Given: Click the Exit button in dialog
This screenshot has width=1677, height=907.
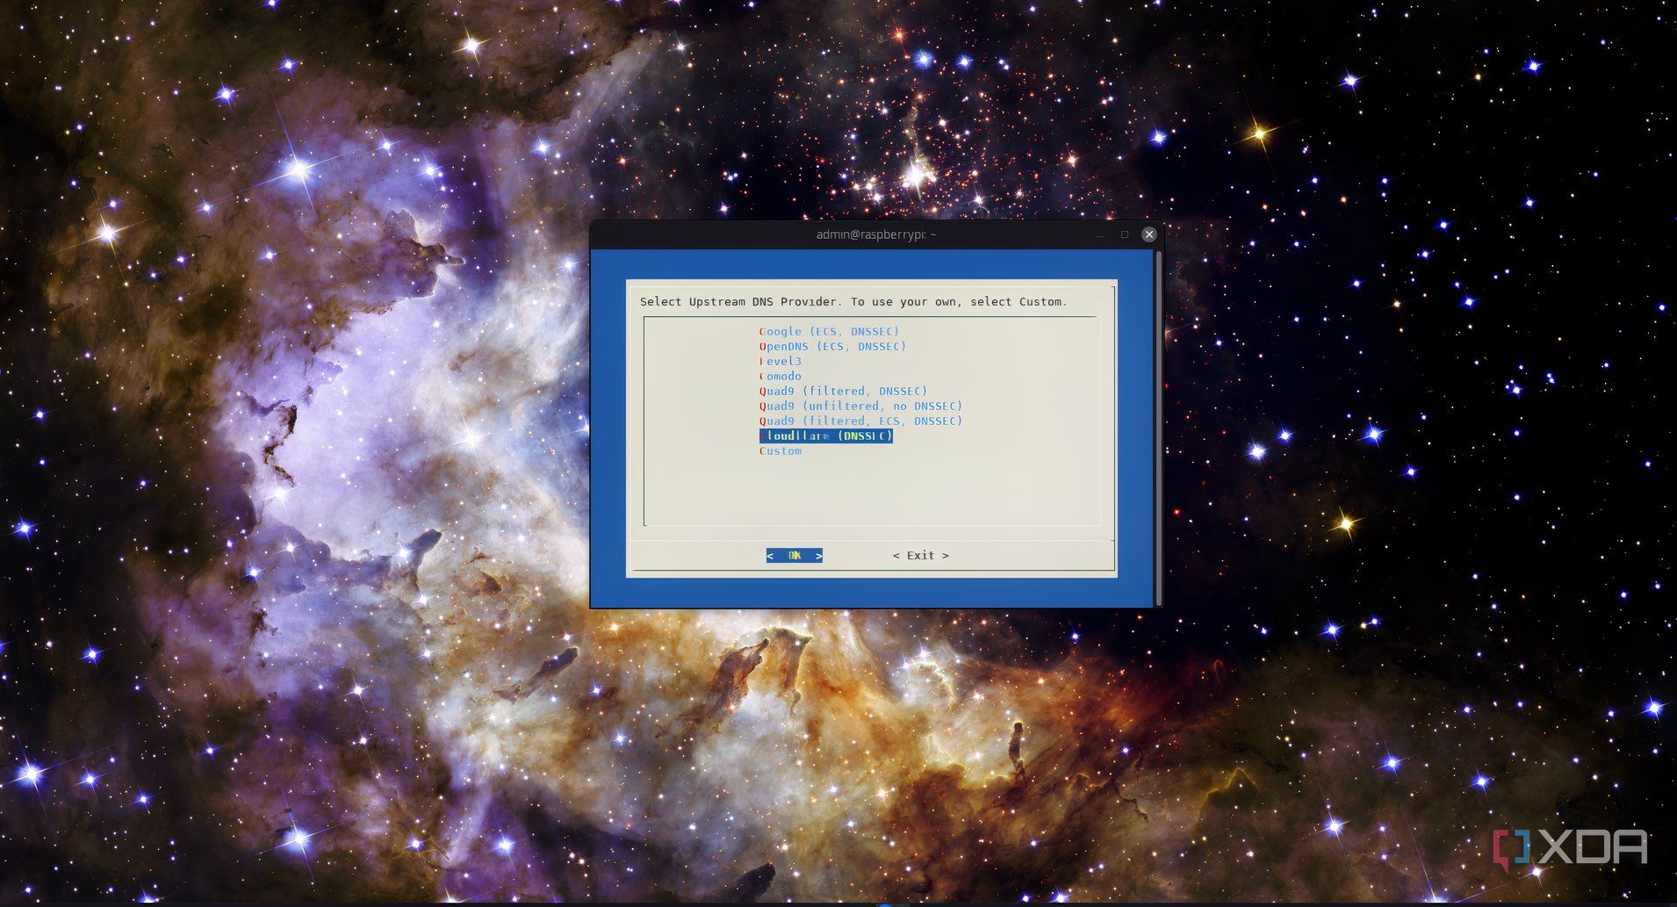Looking at the screenshot, I should point(920,555).
